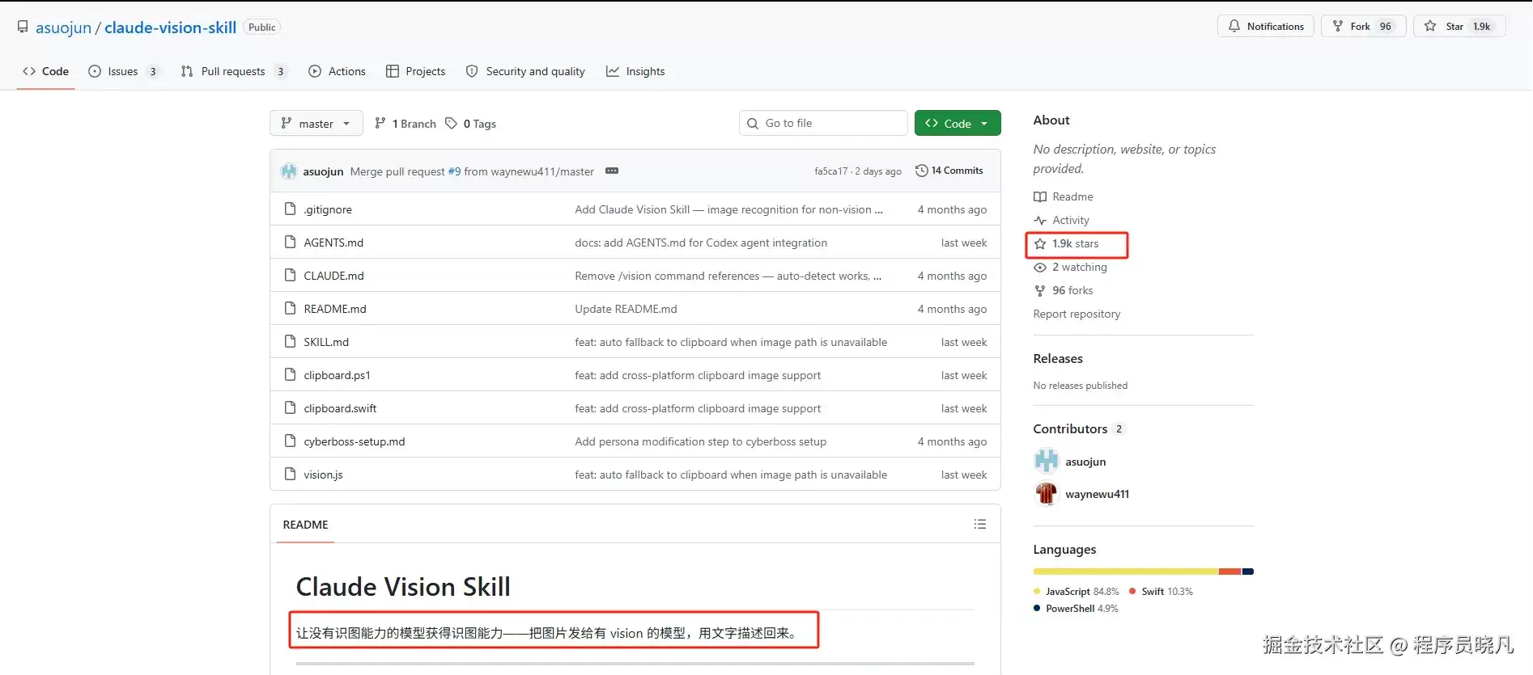Open the Contributors heading link

point(1079,428)
